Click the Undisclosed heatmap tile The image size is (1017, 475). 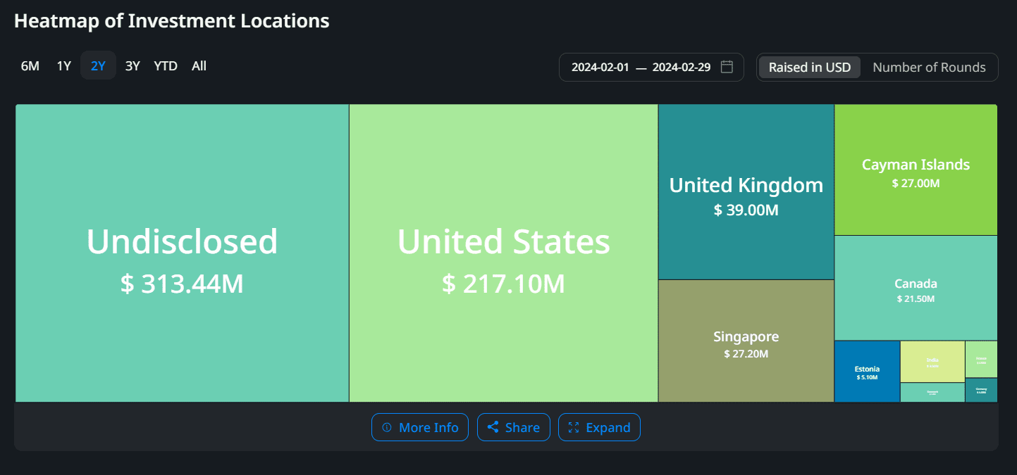coord(182,253)
